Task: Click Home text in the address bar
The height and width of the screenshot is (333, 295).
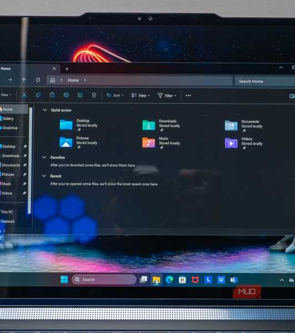Action: click(73, 80)
